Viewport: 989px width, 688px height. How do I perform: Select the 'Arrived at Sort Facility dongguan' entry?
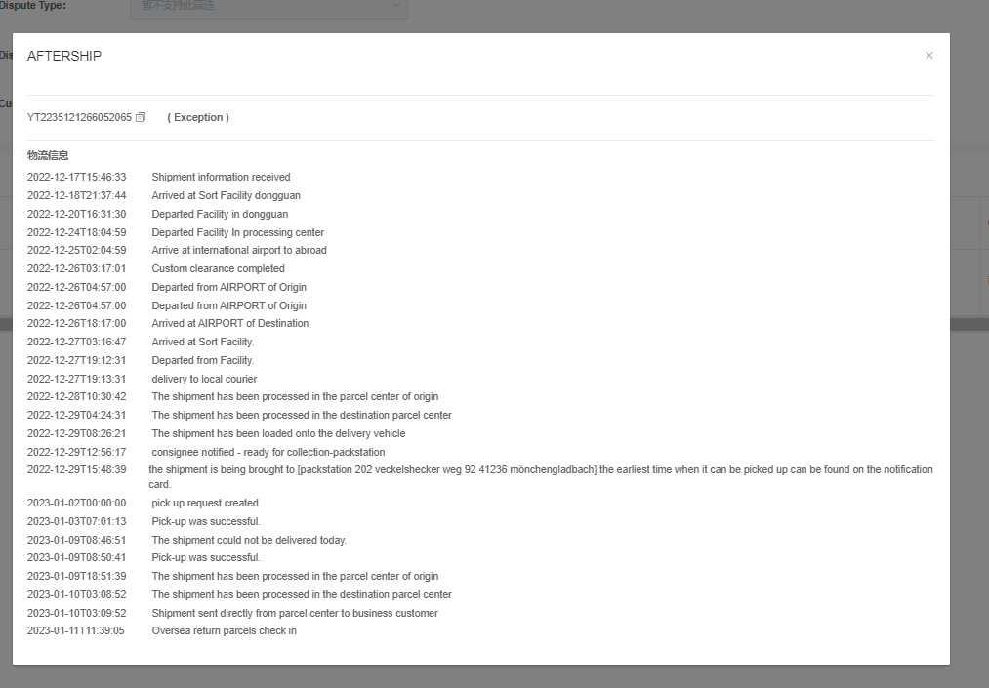pyautogui.click(x=226, y=196)
